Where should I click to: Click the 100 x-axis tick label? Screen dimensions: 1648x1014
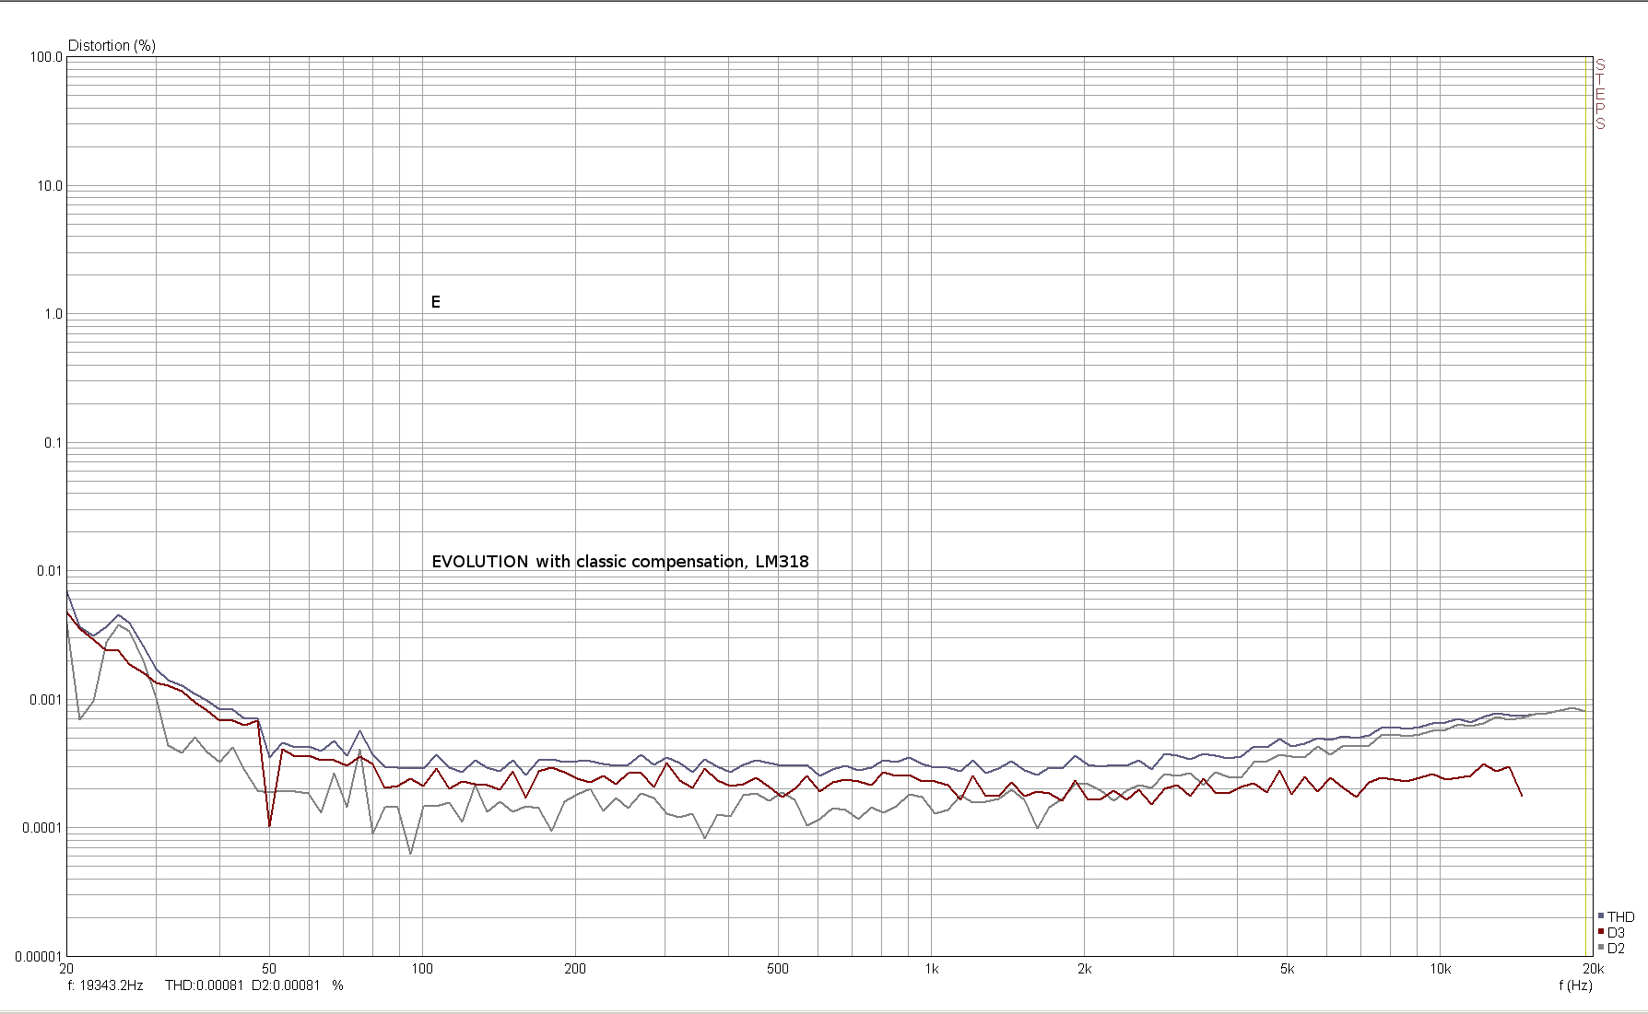pyautogui.click(x=422, y=969)
